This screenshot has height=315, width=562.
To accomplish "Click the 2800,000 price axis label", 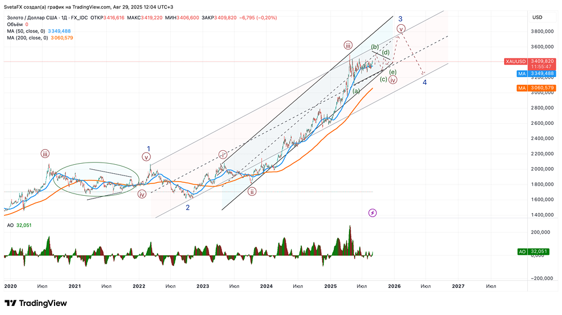I will pos(542,108).
